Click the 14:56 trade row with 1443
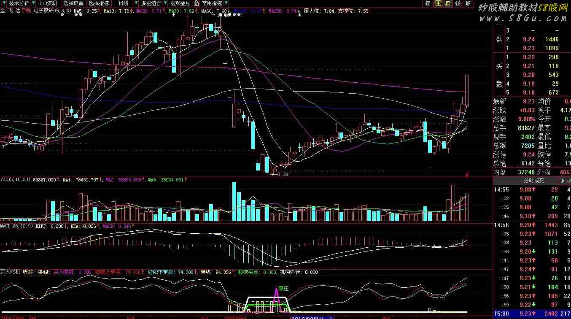Screen dimensions: 571x319 point(532,225)
